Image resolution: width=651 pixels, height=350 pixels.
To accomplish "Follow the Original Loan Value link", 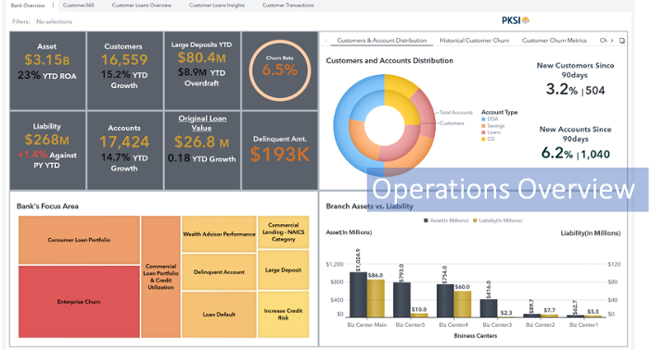I will pyautogui.click(x=202, y=123).
